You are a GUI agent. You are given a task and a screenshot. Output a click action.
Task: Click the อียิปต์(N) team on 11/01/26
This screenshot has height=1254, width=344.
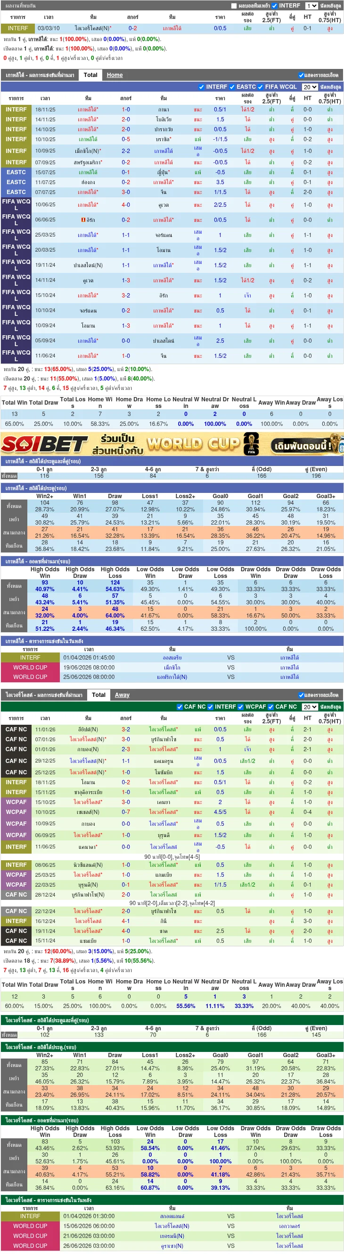(x=88, y=729)
